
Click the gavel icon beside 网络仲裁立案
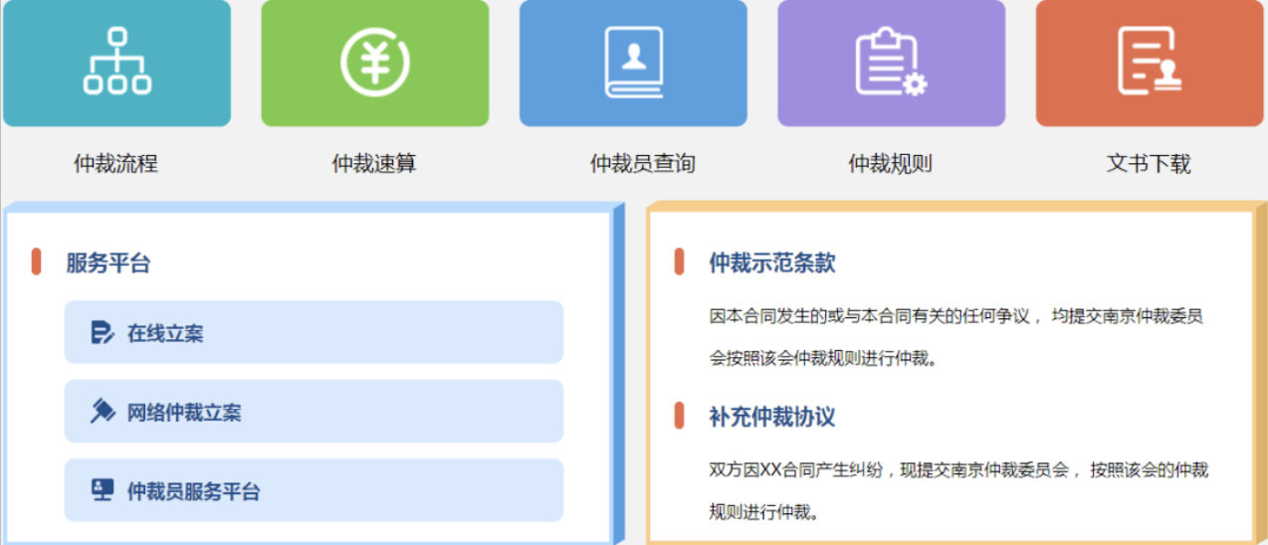tap(103, 412)
